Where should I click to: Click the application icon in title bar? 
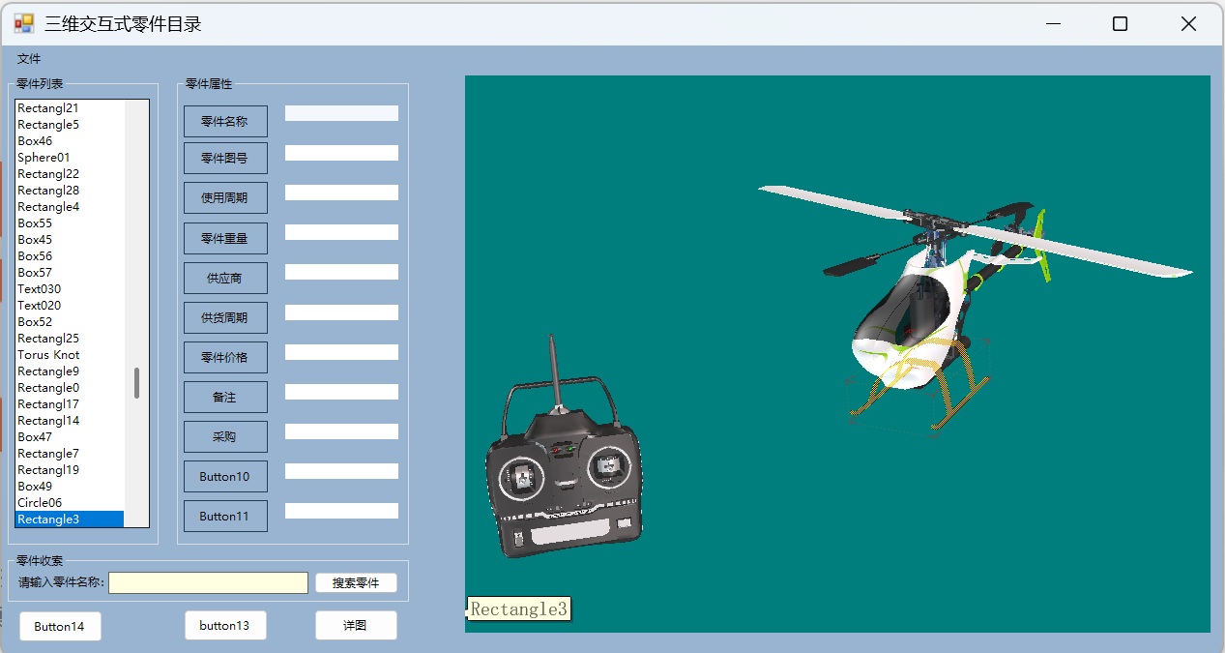point(23,24)
